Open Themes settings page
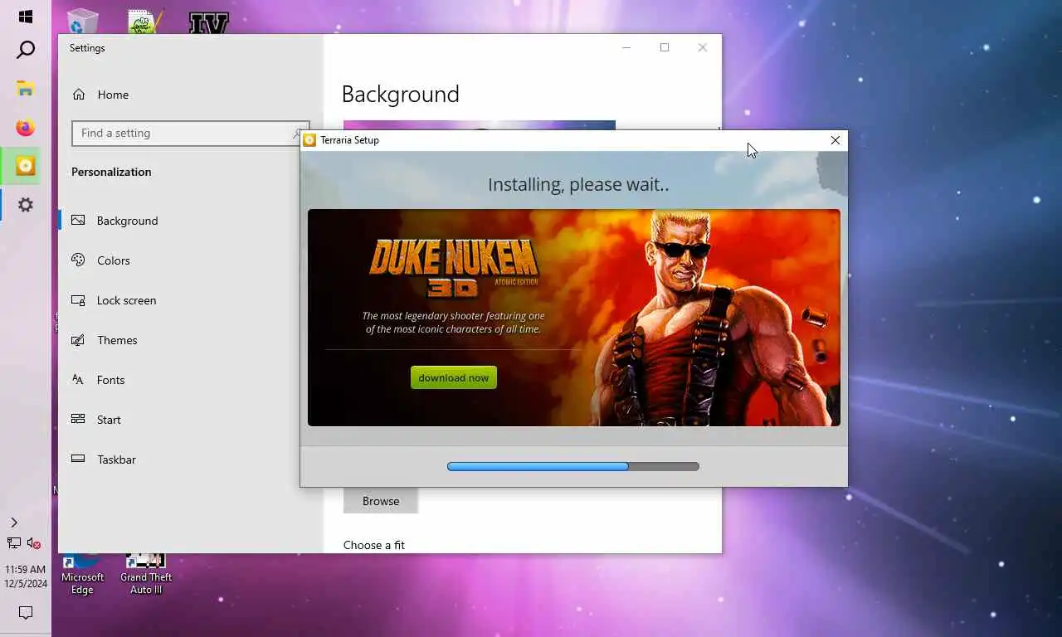Screen dimensions: 1062x637 click(117, 340)
